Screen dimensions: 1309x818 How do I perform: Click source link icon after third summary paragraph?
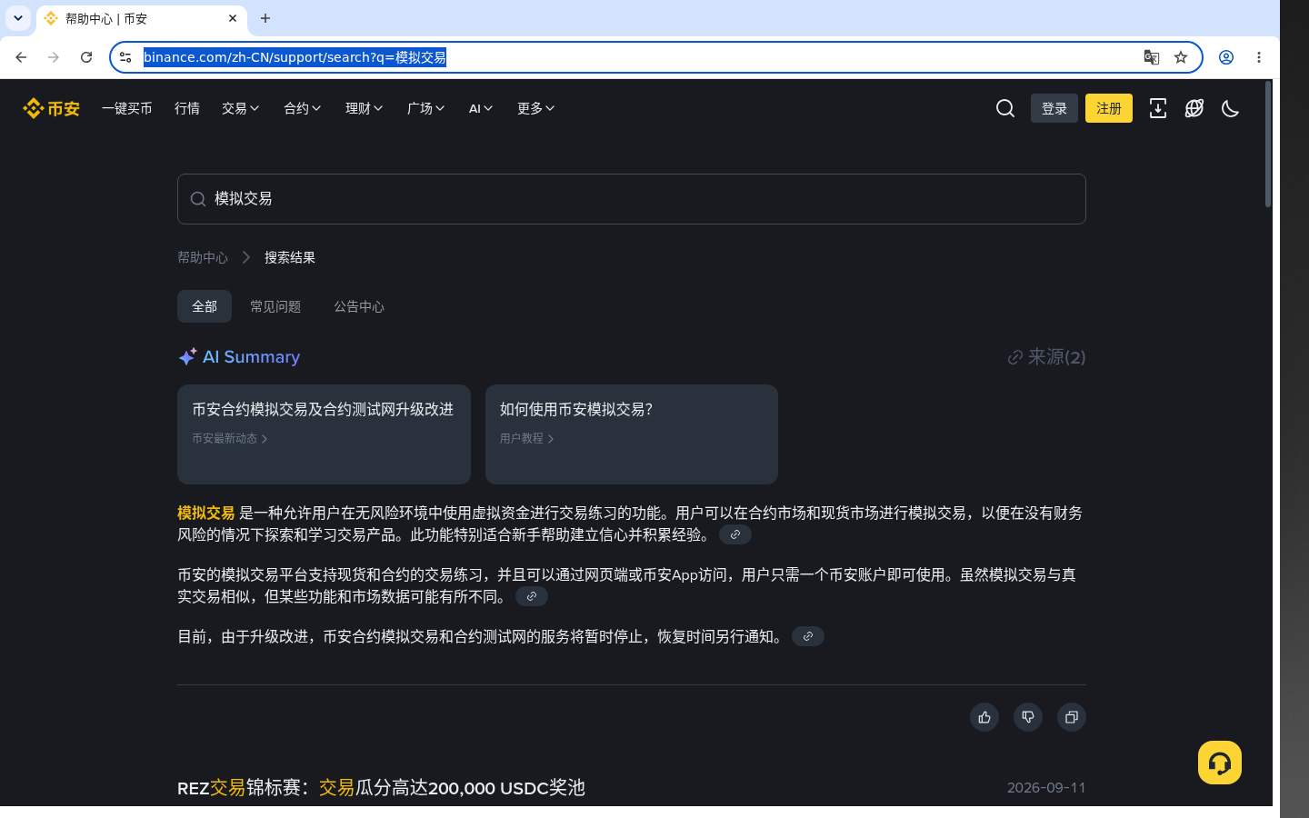[808, 636]
